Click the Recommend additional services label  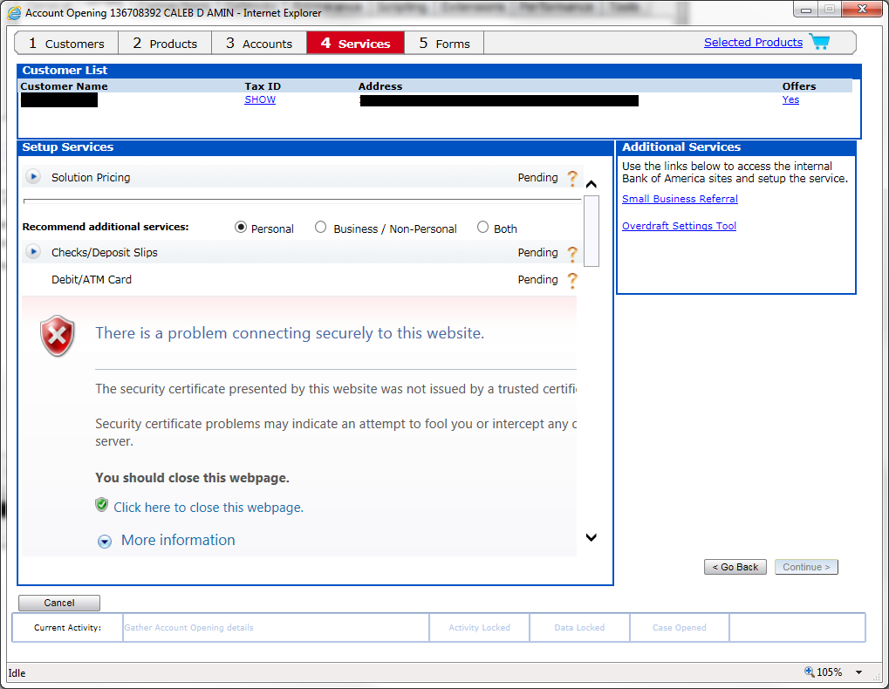(106, 227)
